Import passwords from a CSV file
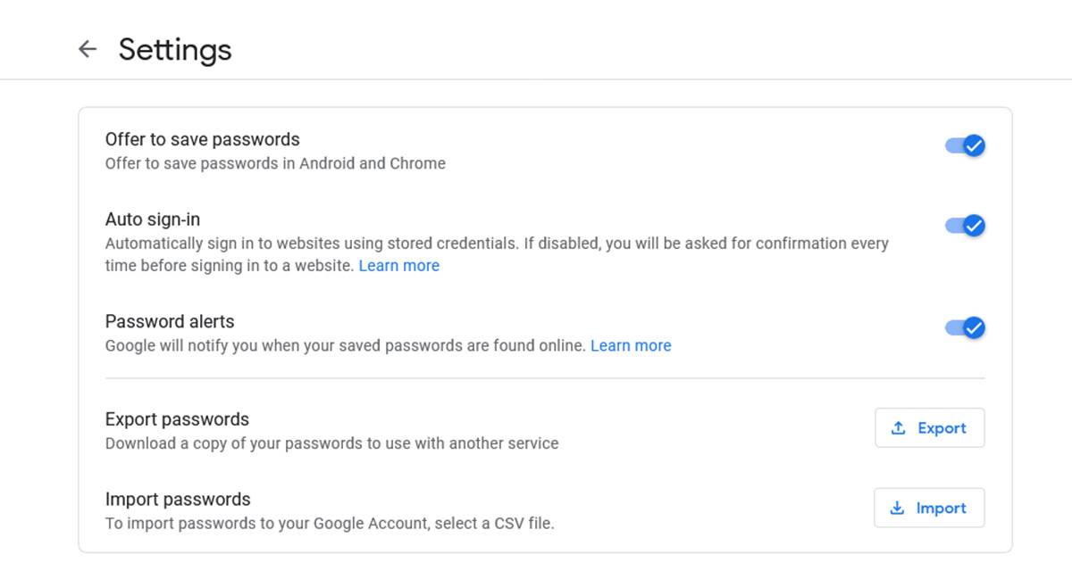Viewport: 1072px width, 571px height. (x=929, y=508)
